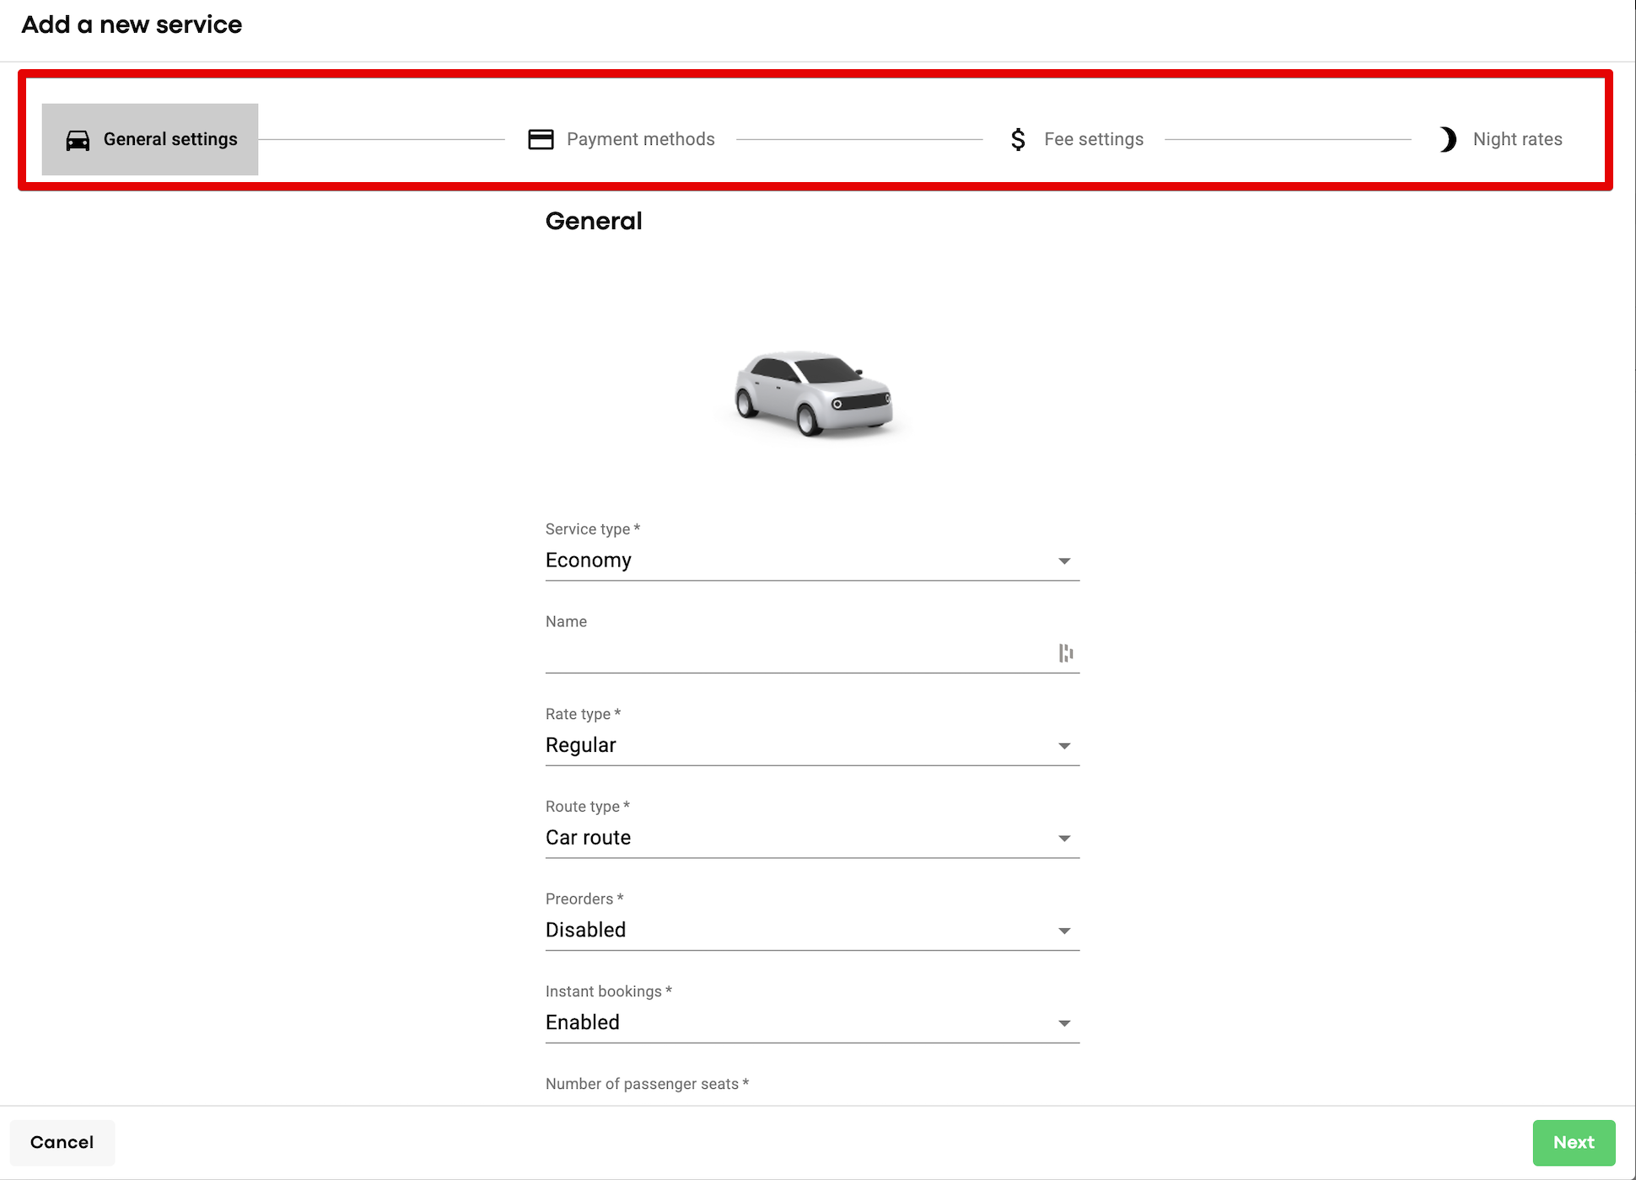Click the translation icon in Name field
The height and width of the screenshot is (1180, 1636).
coord(1066,653)
